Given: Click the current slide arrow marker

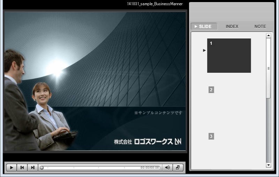Looking at the screenshot, I should pyautogui.click(x=204, y=50).
